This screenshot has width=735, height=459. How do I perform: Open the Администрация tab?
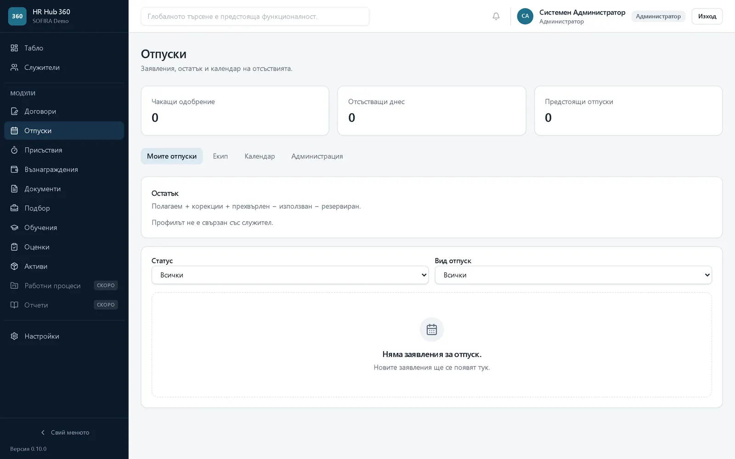[x=317, y=156]
